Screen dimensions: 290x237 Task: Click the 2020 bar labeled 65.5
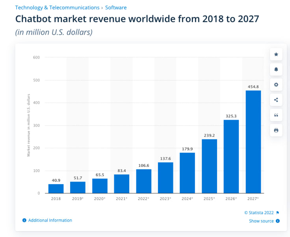pyautogui.click(x=100, y=186)
